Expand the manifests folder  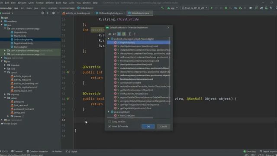click(2, 21)
